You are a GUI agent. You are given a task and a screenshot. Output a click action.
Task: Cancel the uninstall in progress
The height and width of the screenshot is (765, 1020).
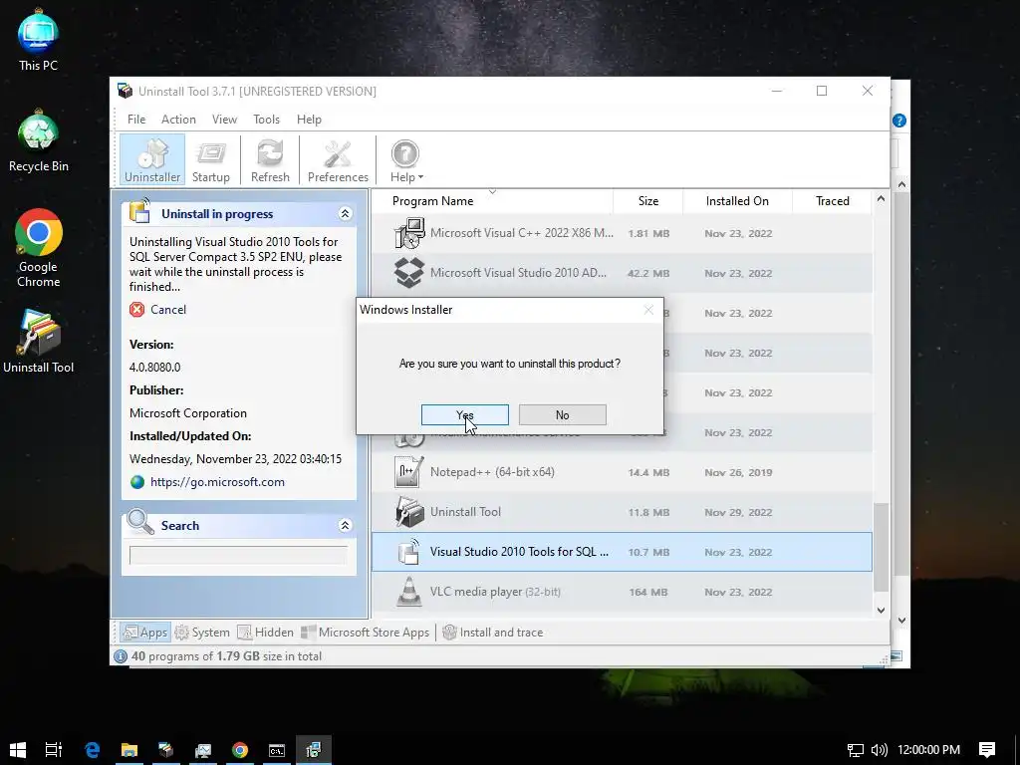pos(158,310)
